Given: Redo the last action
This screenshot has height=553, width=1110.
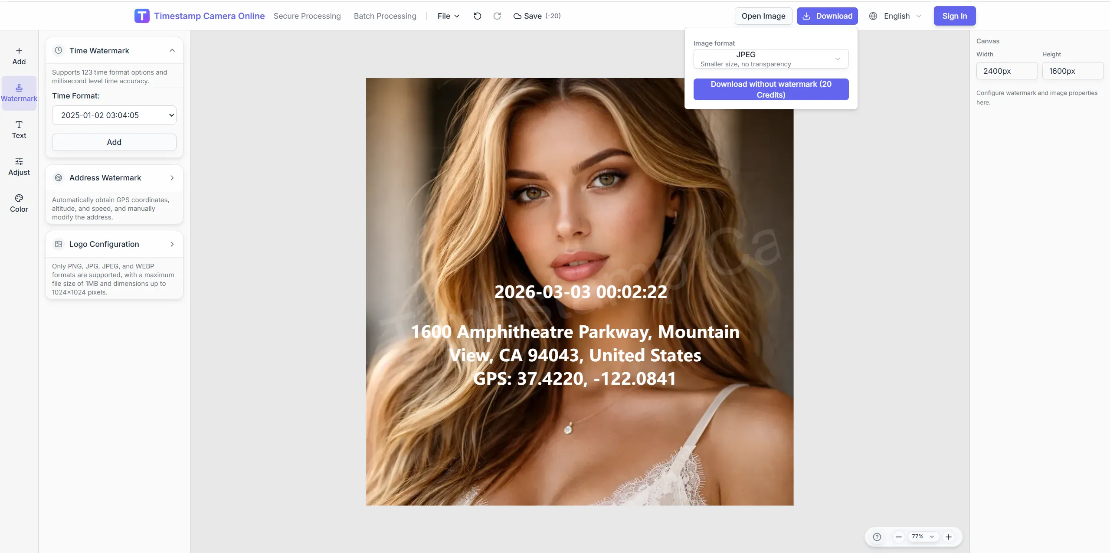Looking at the screenshot, I should click(497, 16).
